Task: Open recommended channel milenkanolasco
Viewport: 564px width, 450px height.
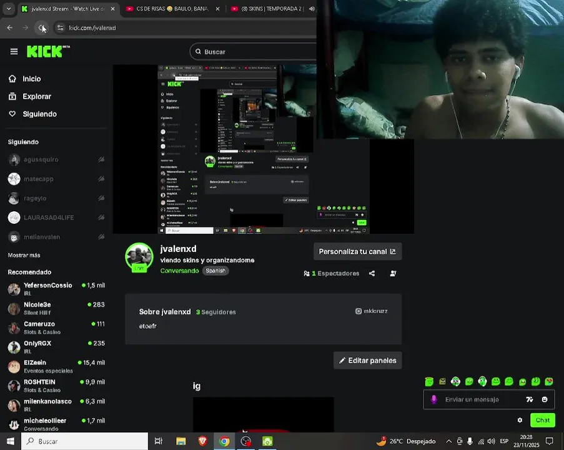Action: pyautogui.click(x=56, y=405)
